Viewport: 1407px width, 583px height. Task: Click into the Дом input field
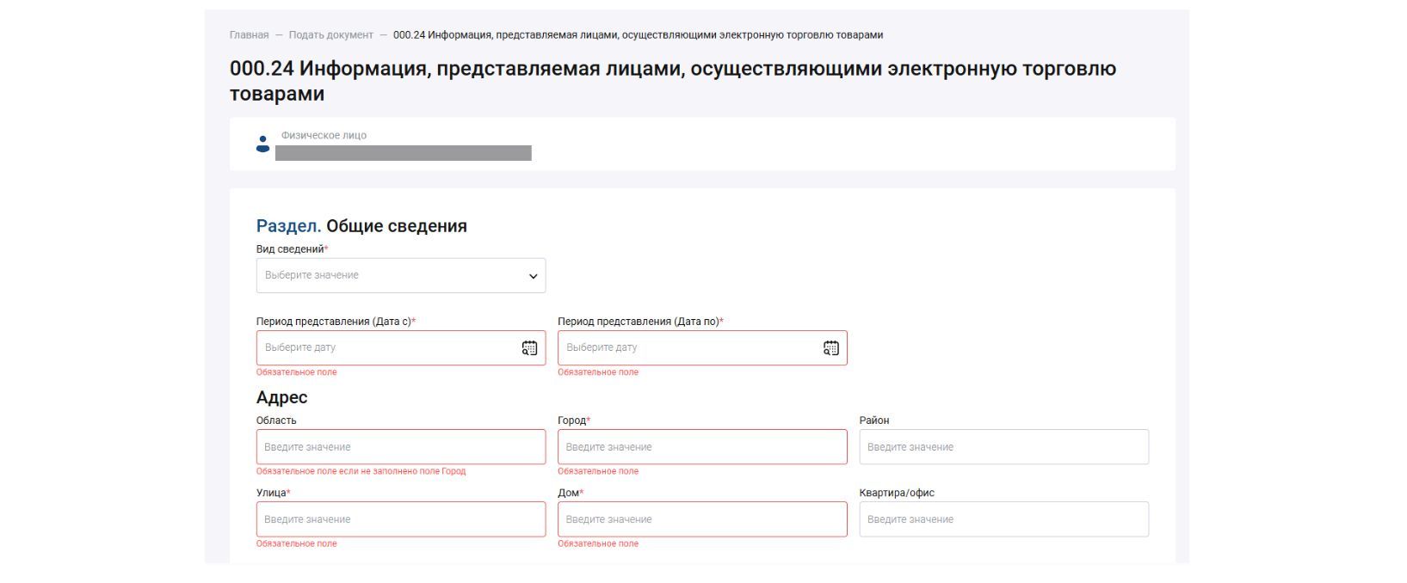[x=702, y=519]
